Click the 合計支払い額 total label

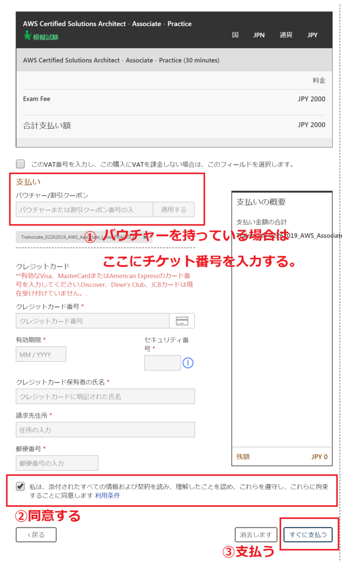pyautogui.click(x=47, y=125)
